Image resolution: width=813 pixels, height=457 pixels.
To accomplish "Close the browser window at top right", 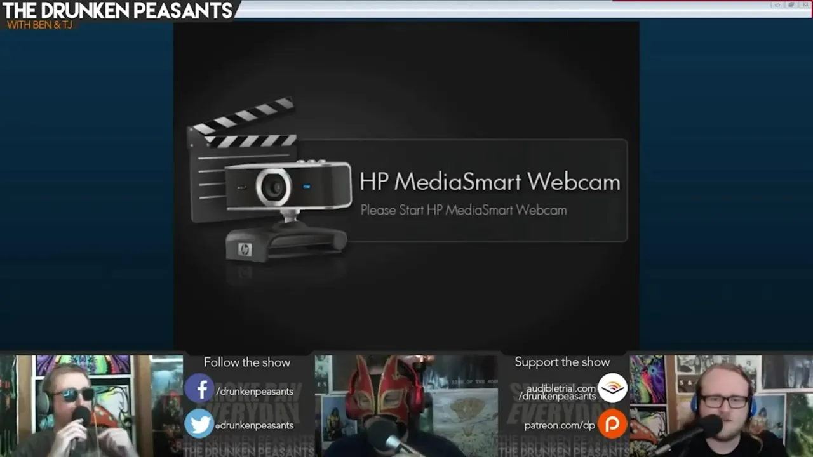I will [x=805, y=5].
